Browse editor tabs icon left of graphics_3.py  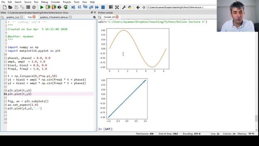(2, 17)
